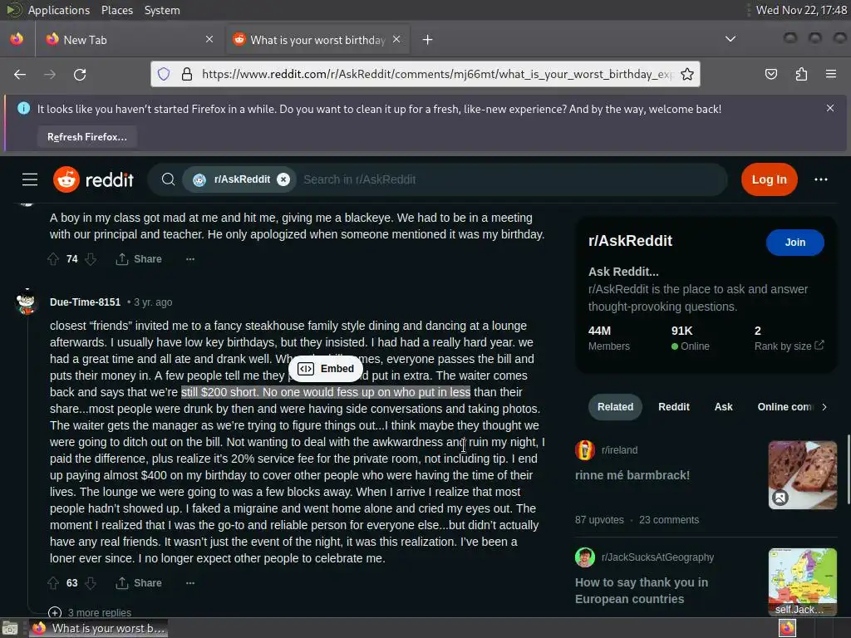Screen dimensions: 851x638
Task: Open the list all tabs dropdown
Action: [x=730, y=39]
